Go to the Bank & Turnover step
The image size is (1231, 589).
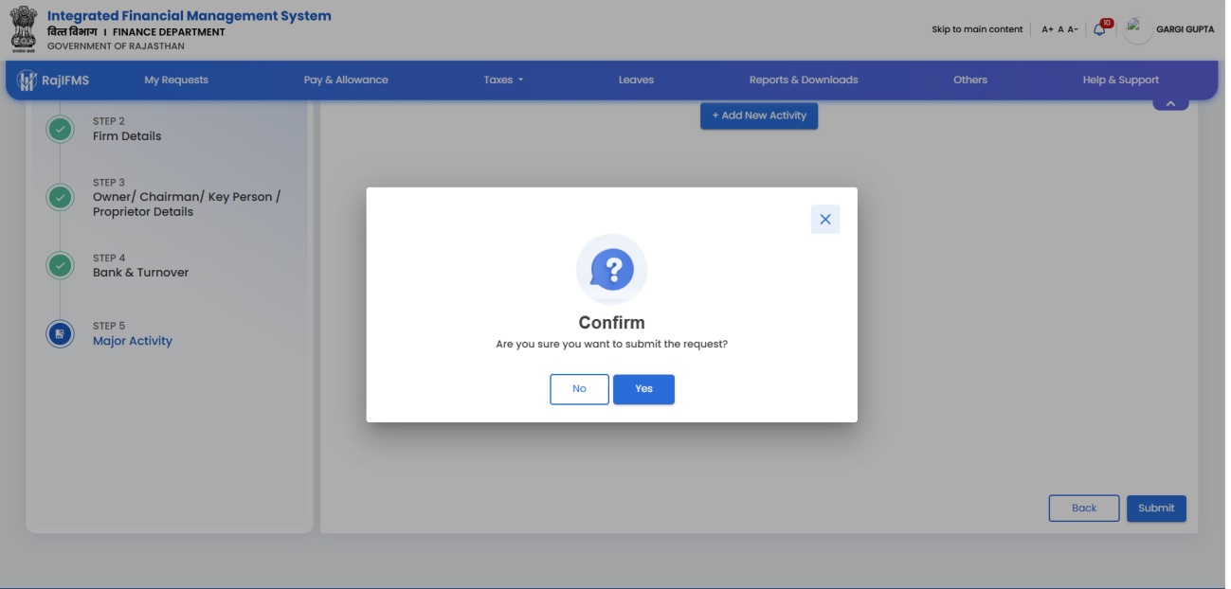(140, 272)
